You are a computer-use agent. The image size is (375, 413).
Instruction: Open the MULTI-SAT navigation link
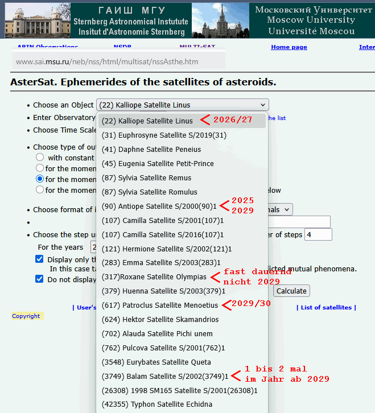coord(196,47)
